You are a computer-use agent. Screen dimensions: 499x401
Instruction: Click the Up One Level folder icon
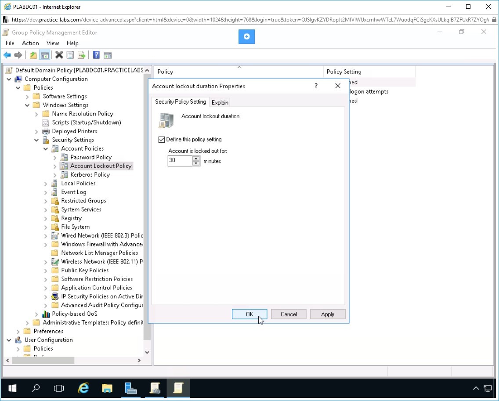point(33,55)
